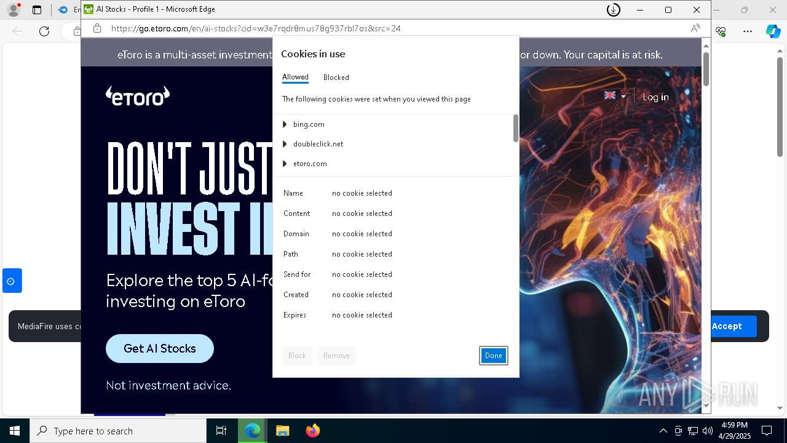The image size is (787, 443).
Task: Click the taskbar search box
Action: pos(118,431)
